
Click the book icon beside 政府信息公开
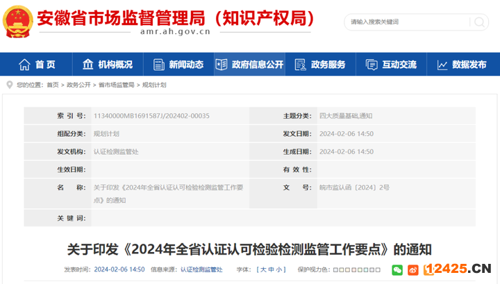(222, 65)
